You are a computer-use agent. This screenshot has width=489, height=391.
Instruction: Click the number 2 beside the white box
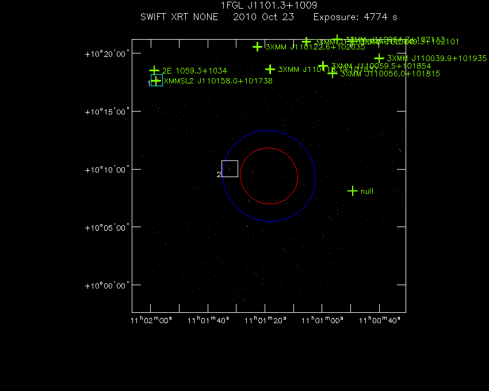219,175
